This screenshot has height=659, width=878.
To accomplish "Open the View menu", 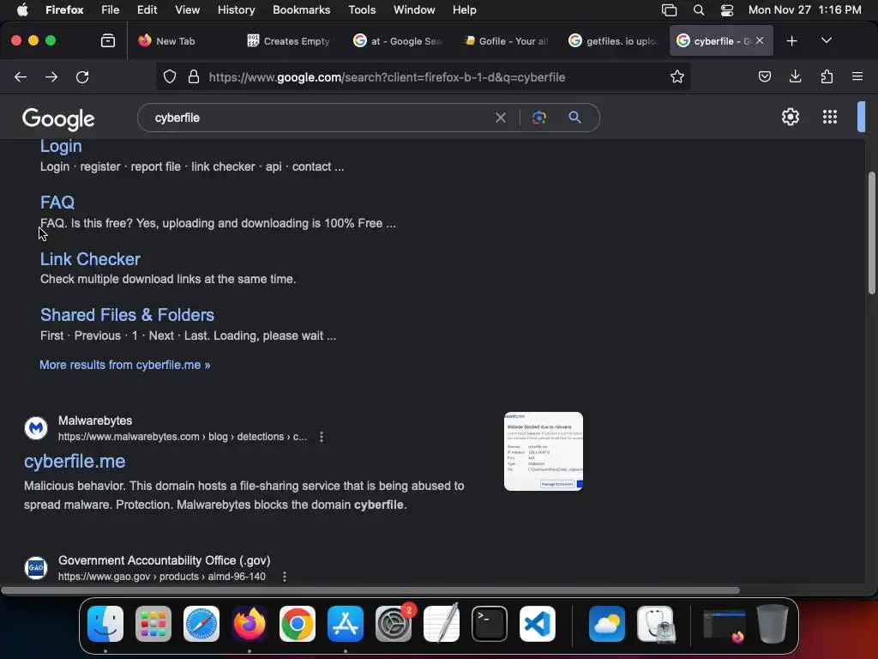I will (x=187, y=10).
